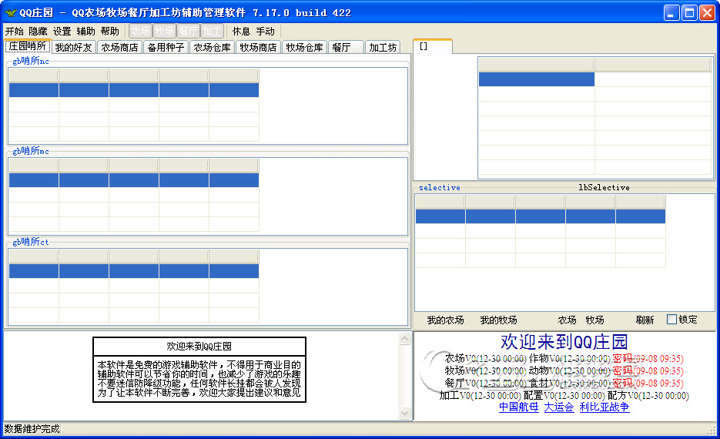Screen dimensions: 720x439
Task: Switch to the 餐厅 tab
Action: point(347,47)
